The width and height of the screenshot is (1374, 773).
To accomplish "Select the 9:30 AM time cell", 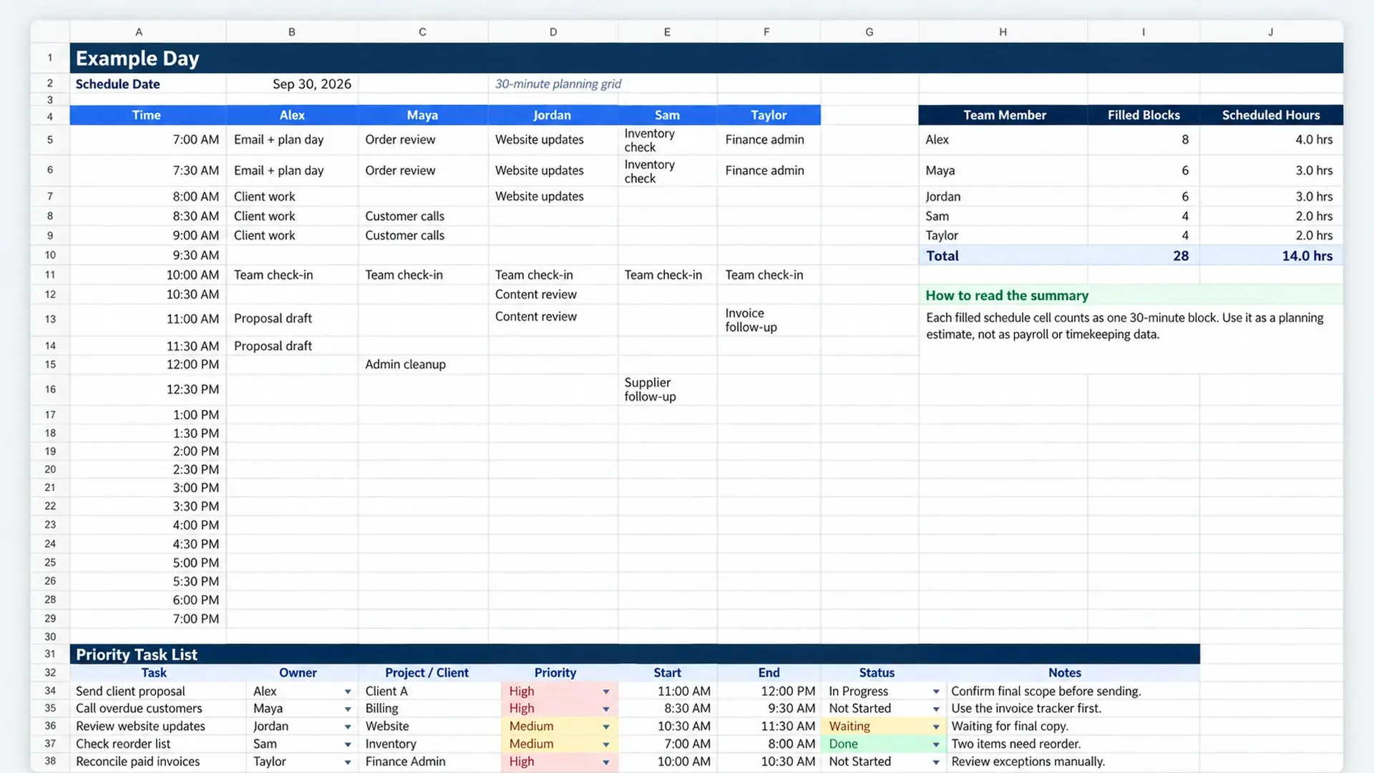I will (x=148, y=256).
